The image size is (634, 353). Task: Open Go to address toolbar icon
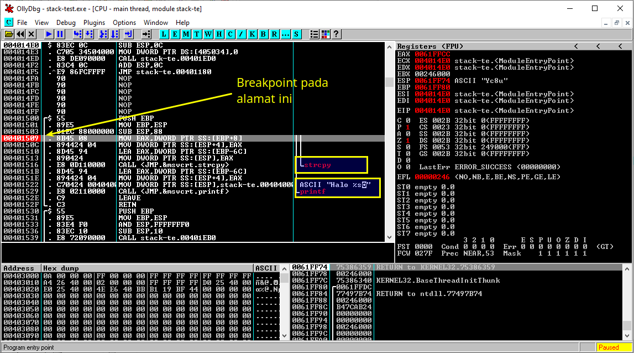(x=146, y=34)
